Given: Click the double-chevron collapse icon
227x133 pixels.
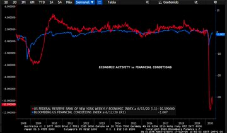Looking at the screenshot, I should click(x=147, y=2).
